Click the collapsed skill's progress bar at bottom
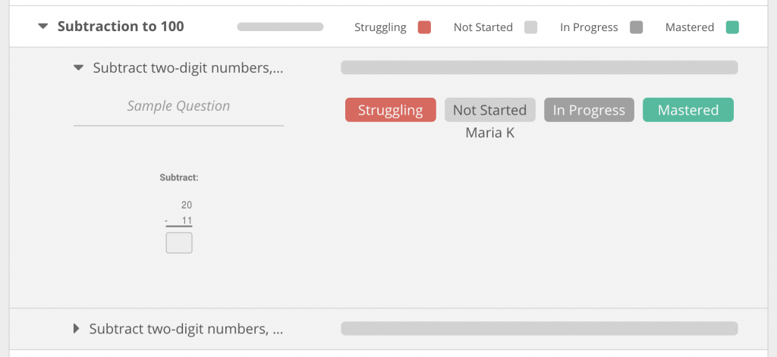This screenshot has height=357, width=777. (x=539, y=328)
